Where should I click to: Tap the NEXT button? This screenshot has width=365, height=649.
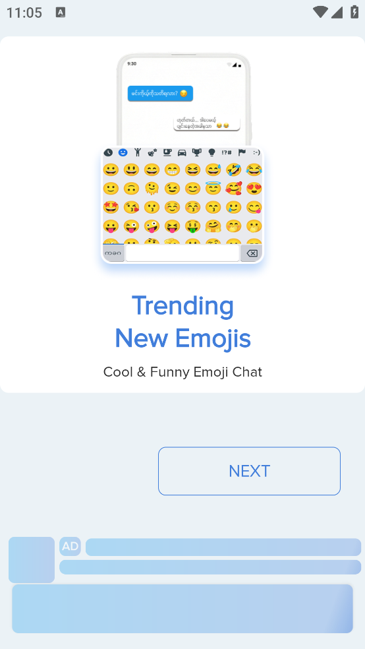click(249, 471)
